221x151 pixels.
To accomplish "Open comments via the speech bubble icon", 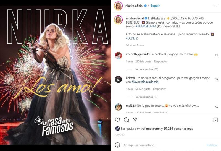I will [x=126, y=120].
